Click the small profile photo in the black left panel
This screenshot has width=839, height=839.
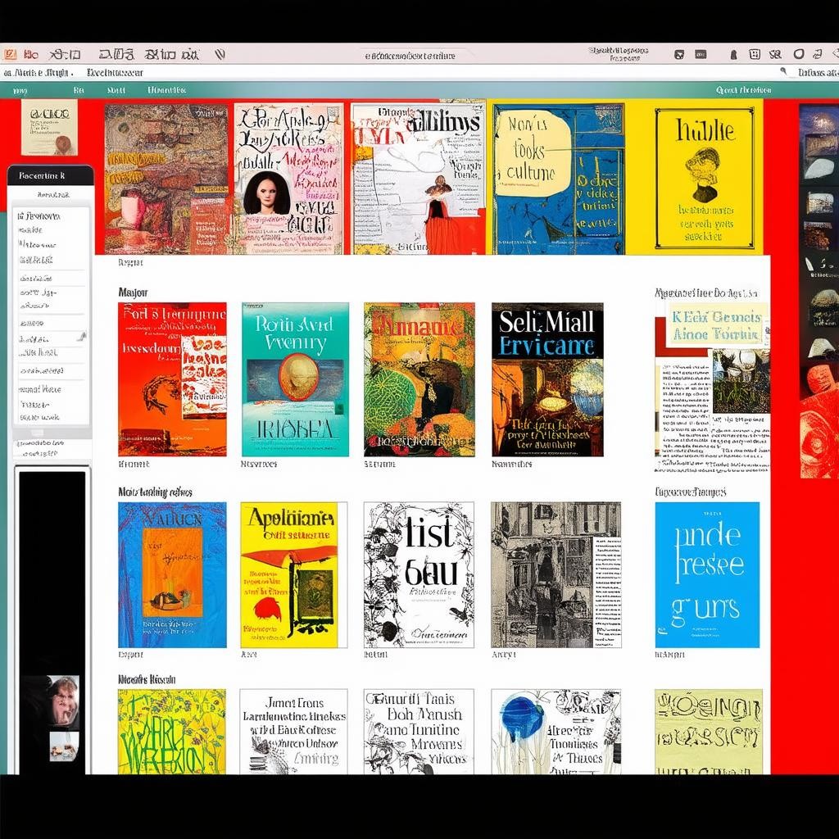pos(63,701)
